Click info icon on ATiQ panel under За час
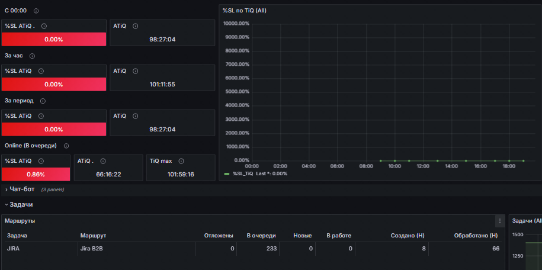The height and width of the screenshot is (270, 542). click(x=135, y=71)
